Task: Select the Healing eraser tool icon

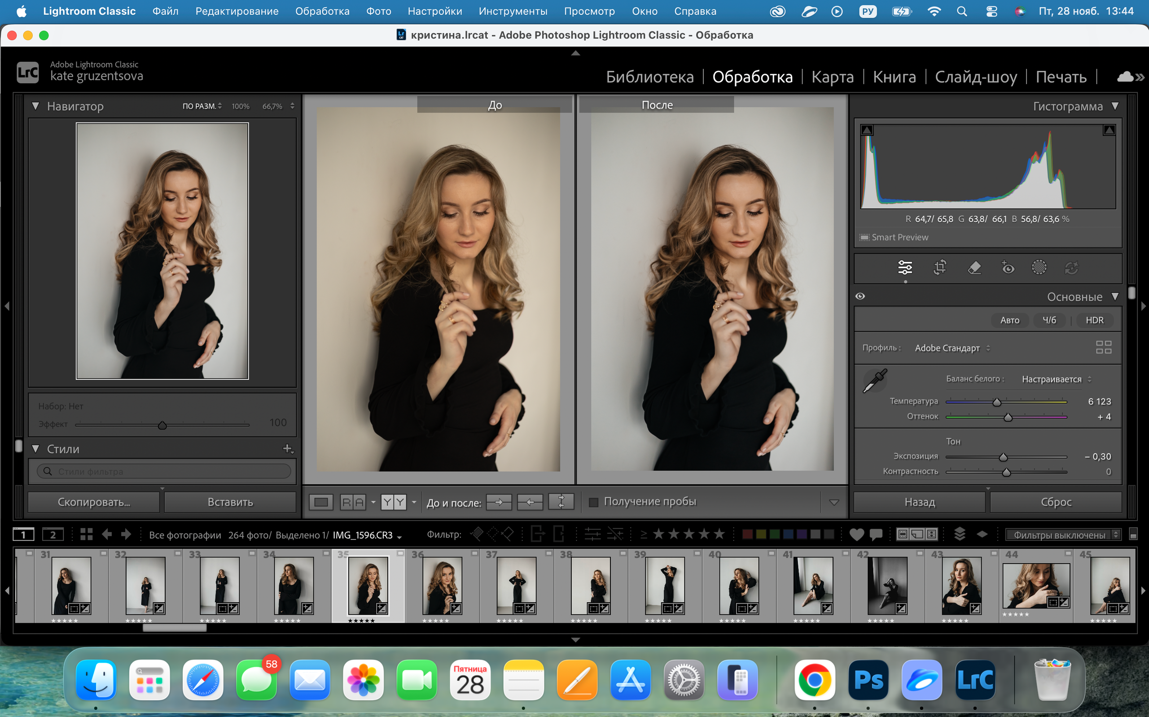Action: pos(974,267)
